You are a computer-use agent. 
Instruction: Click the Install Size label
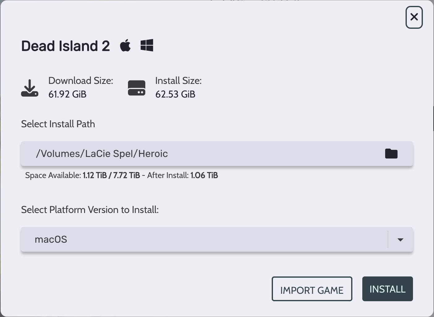pos(178,81)
